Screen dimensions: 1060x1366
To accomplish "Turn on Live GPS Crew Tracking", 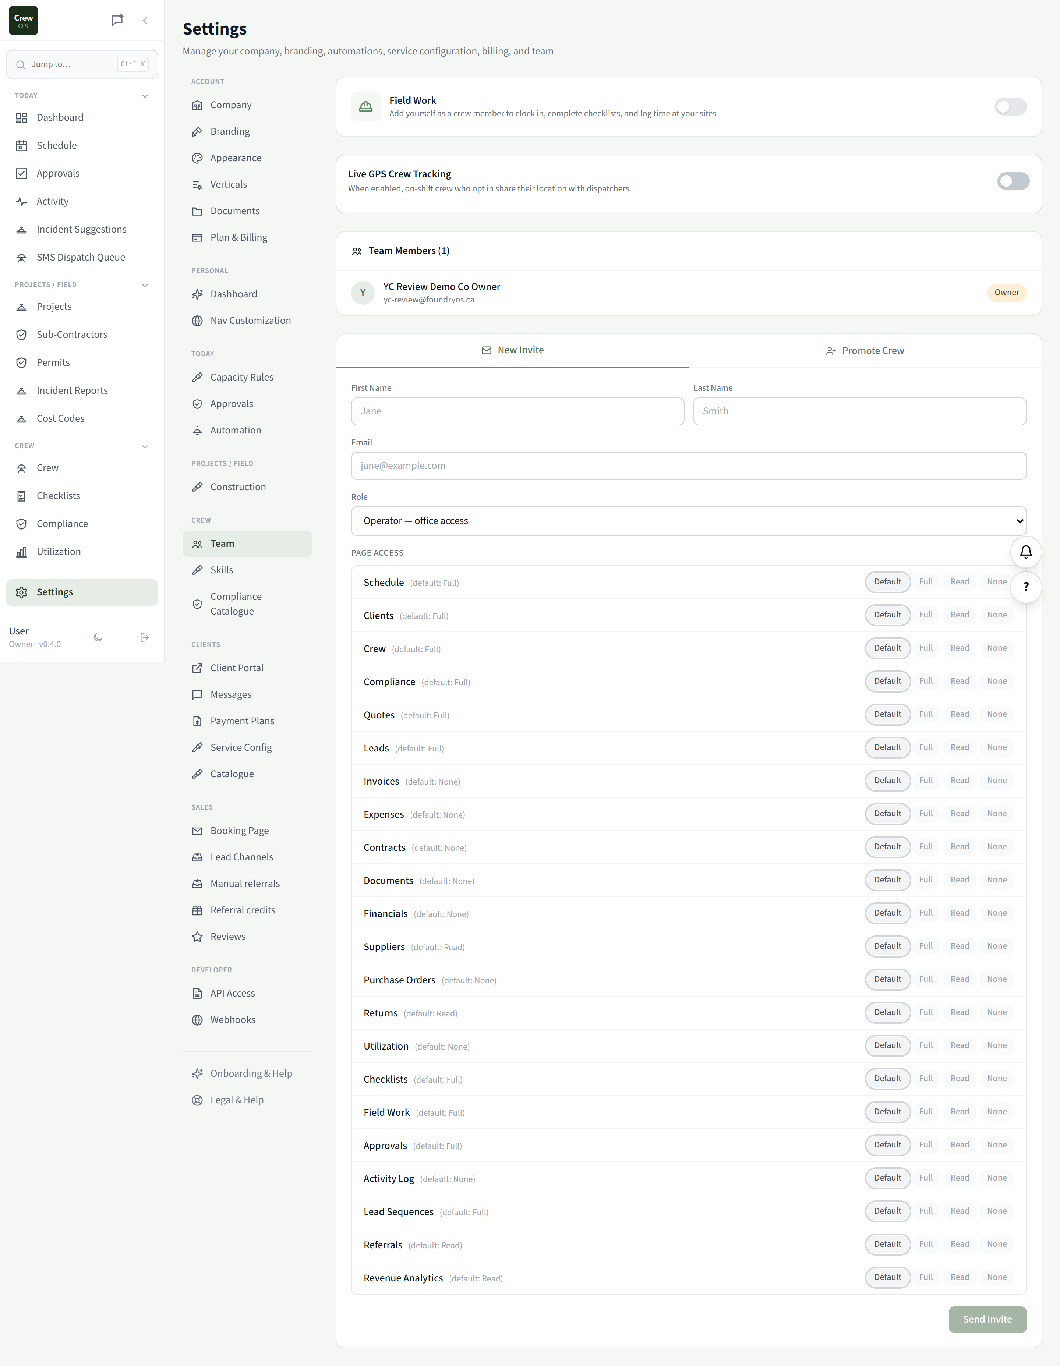I will pyautogui.click(x=1013, y=181).
